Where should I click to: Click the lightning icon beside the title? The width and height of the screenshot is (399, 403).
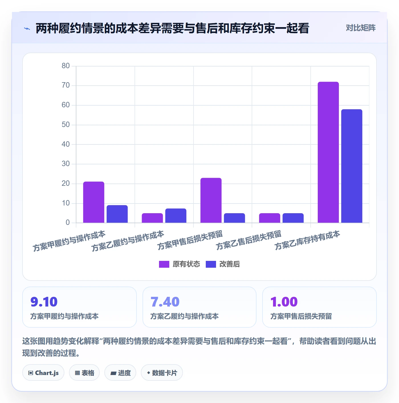27,29
